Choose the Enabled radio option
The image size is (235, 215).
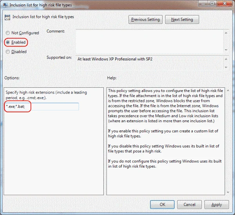(8, 42)
